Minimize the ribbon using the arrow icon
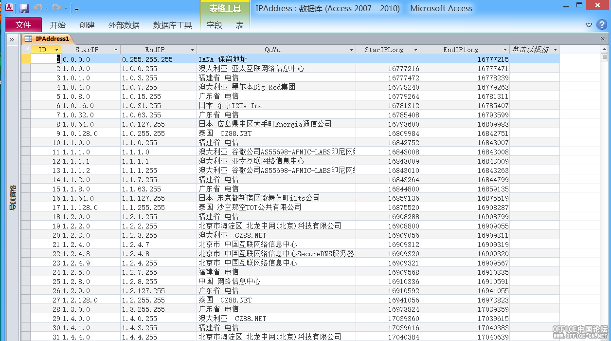The image size is (611, 341). (589, 25)
